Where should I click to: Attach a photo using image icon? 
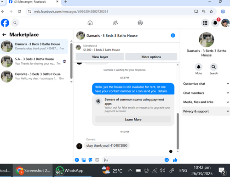pyautogui.click(x=84, y=160)
